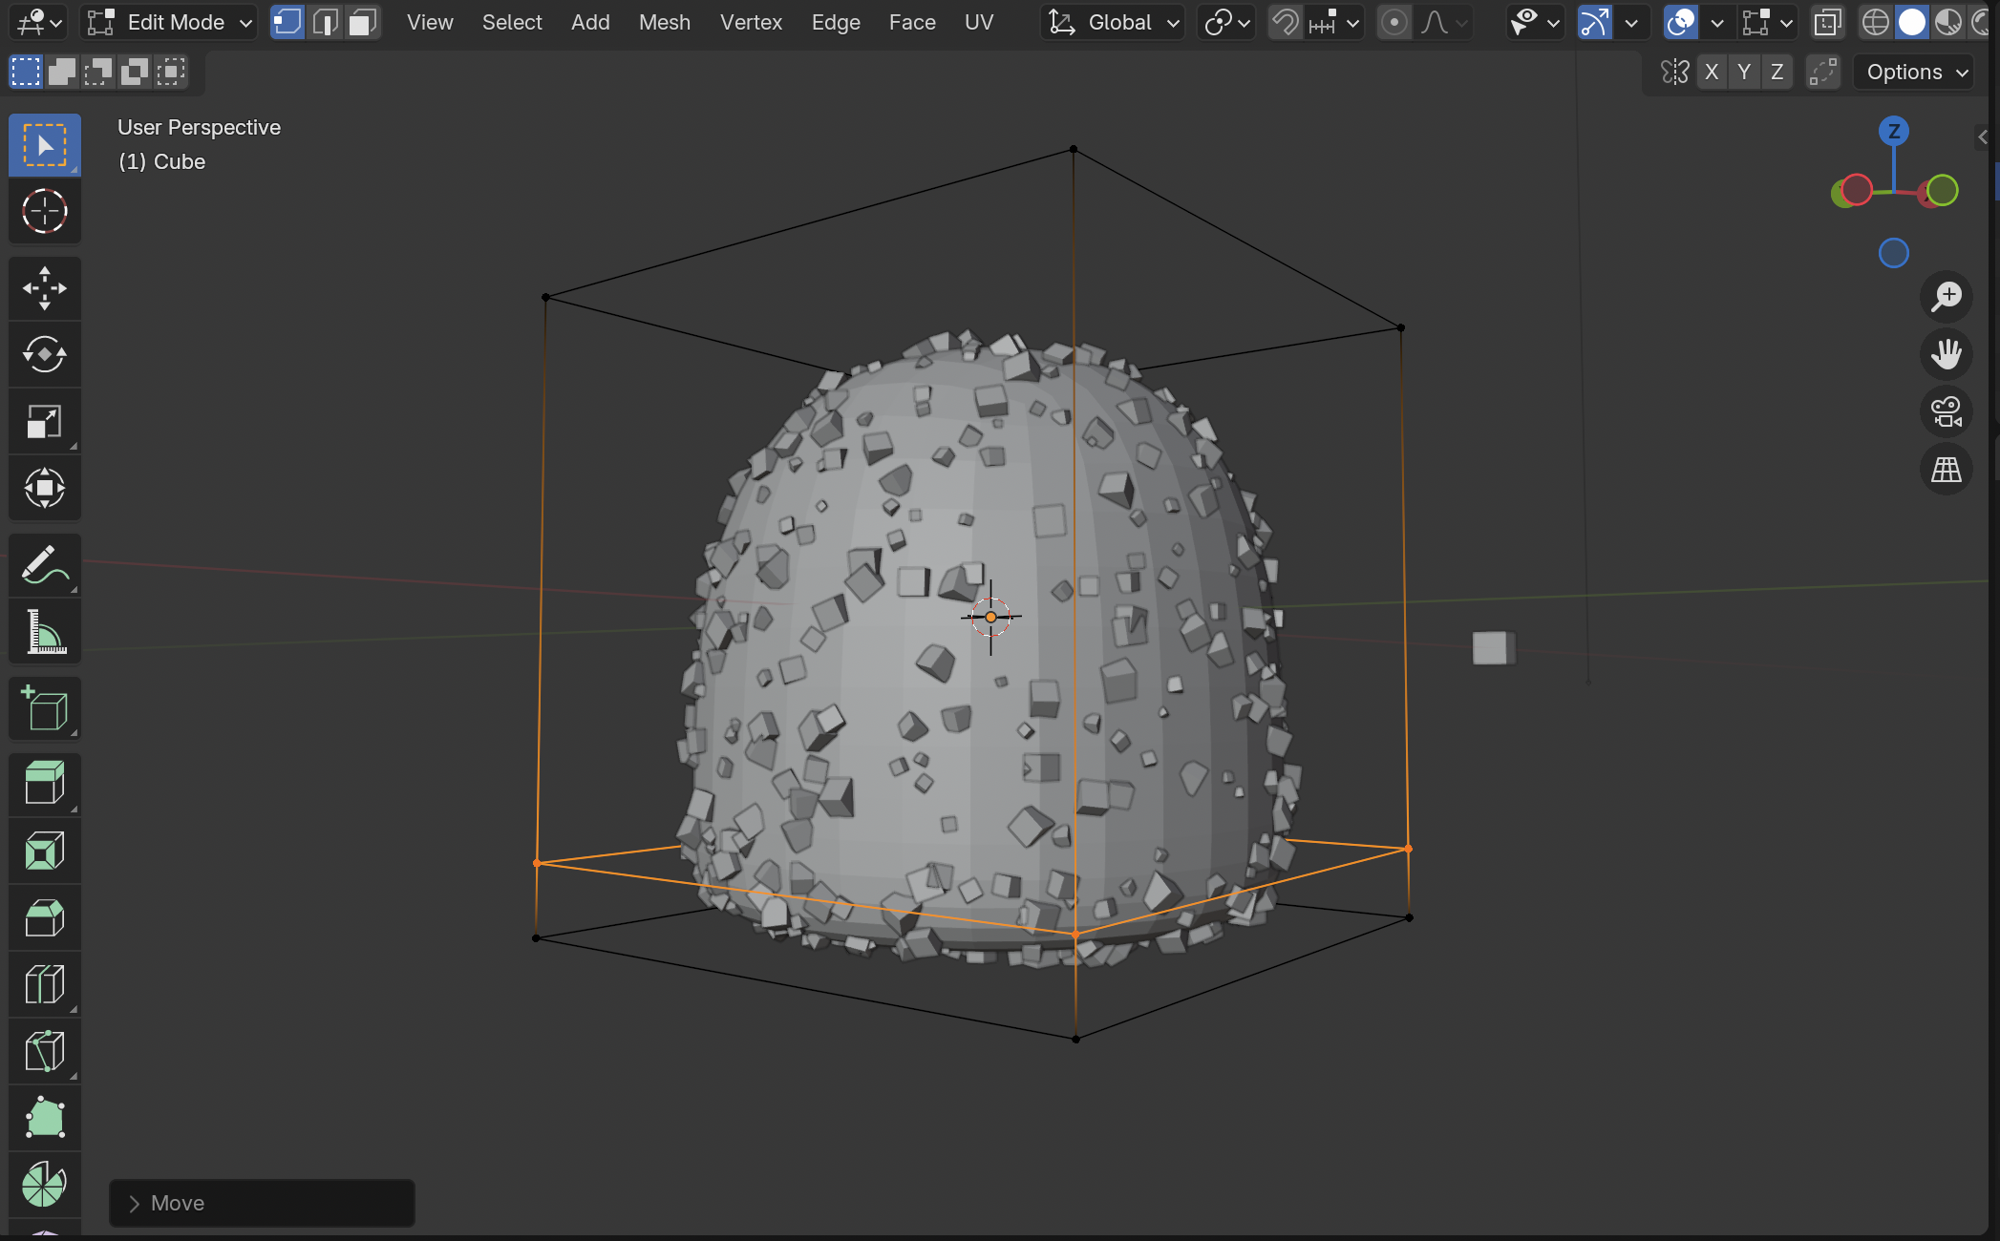Screen dimensions: 2000x1241
Task: Select the Extrude Region tool
Action: click(x=44, y=784)
